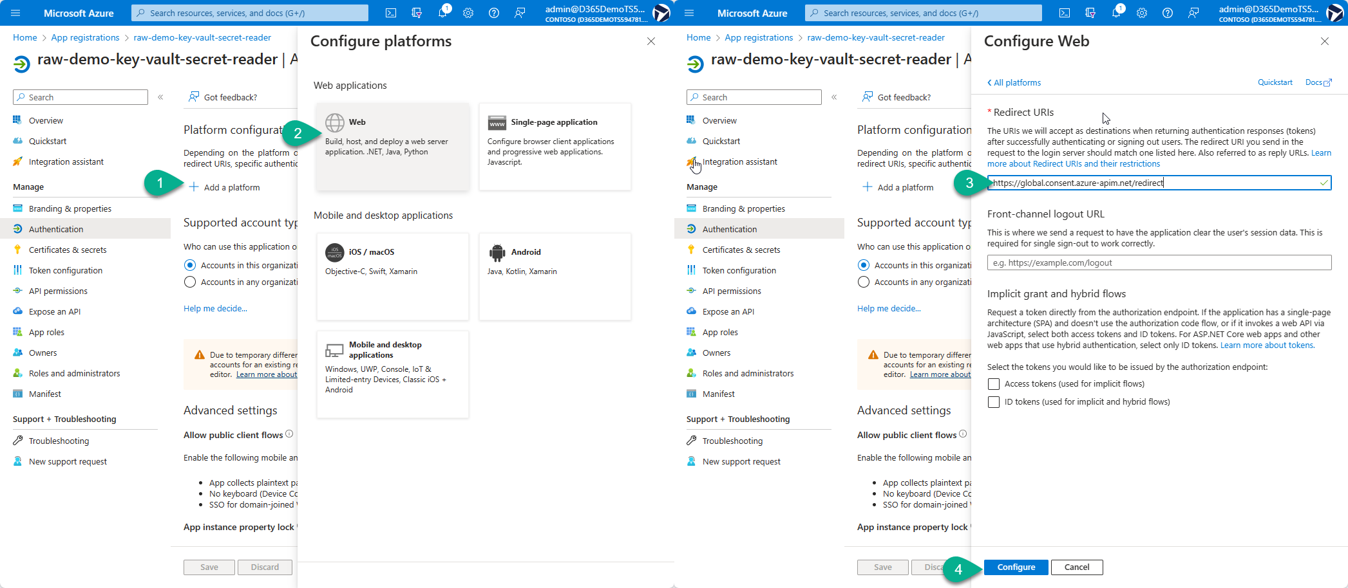Enable the ID tokens checkbox

(994, 402)
